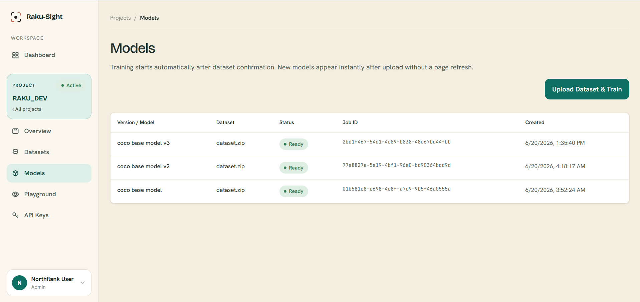Click the Models page heading
The width and height of the screenshot is (640, 302).
coord(133,48)
